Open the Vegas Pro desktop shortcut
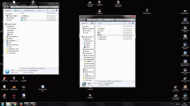190x106 pixels. tap(185, 46)
